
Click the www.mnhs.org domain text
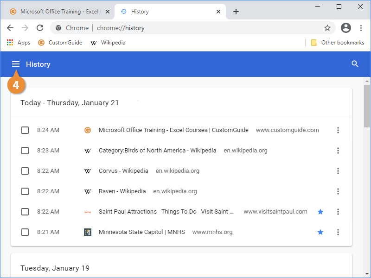pyautogui.click(x=212, y=232)
